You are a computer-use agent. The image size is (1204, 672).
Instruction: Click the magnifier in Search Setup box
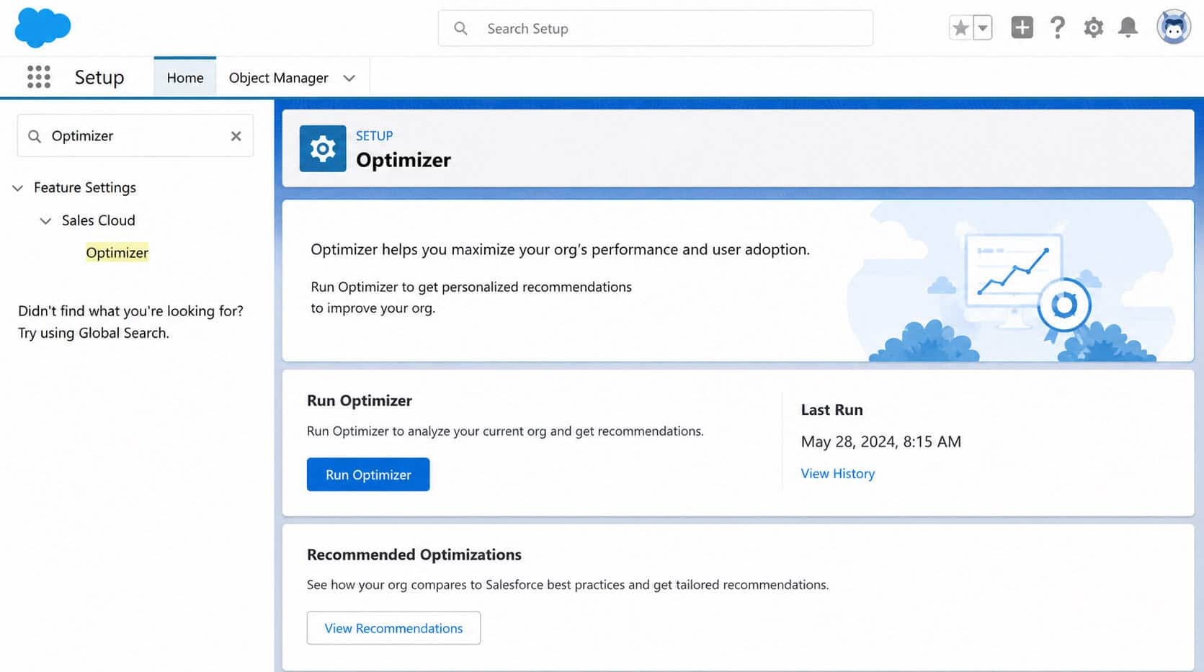coord(460,28)
